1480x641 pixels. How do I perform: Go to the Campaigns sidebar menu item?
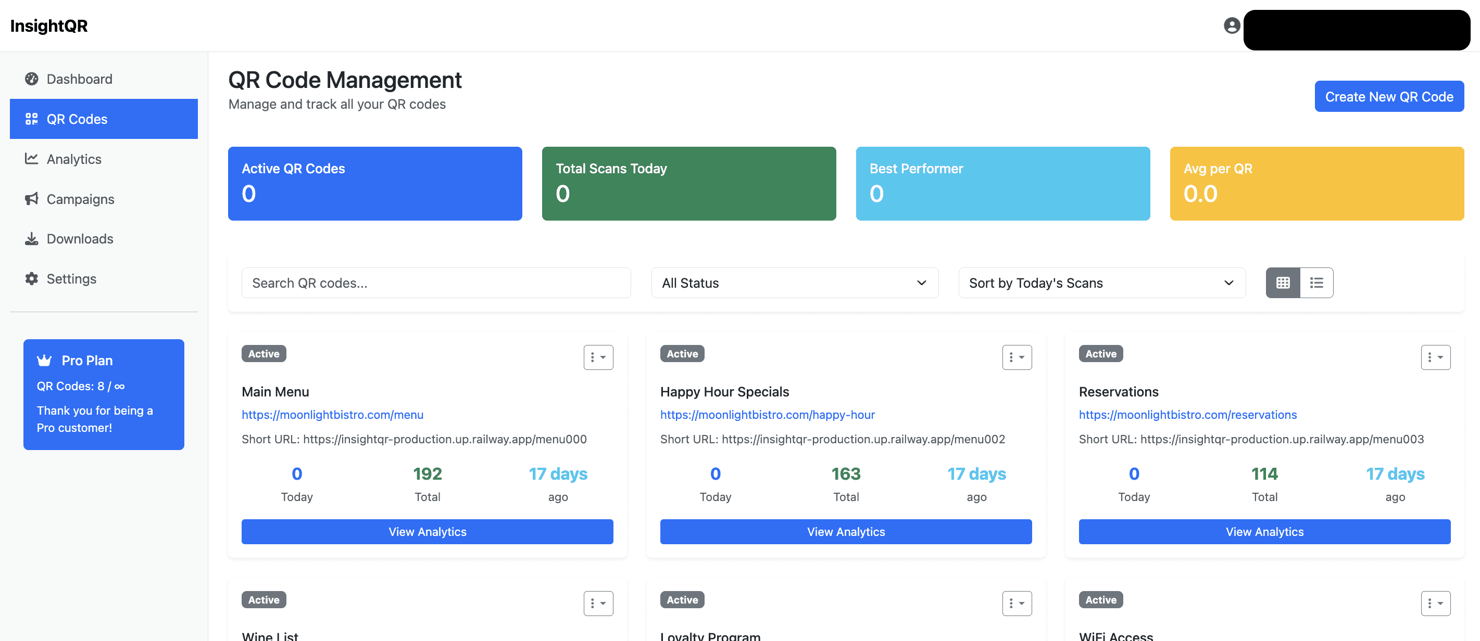(x=80, y=199)
